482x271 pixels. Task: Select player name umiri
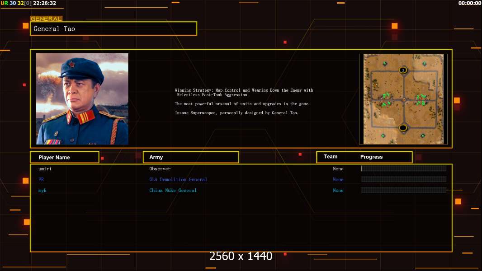pyautogui.click(x=45, y=169)
